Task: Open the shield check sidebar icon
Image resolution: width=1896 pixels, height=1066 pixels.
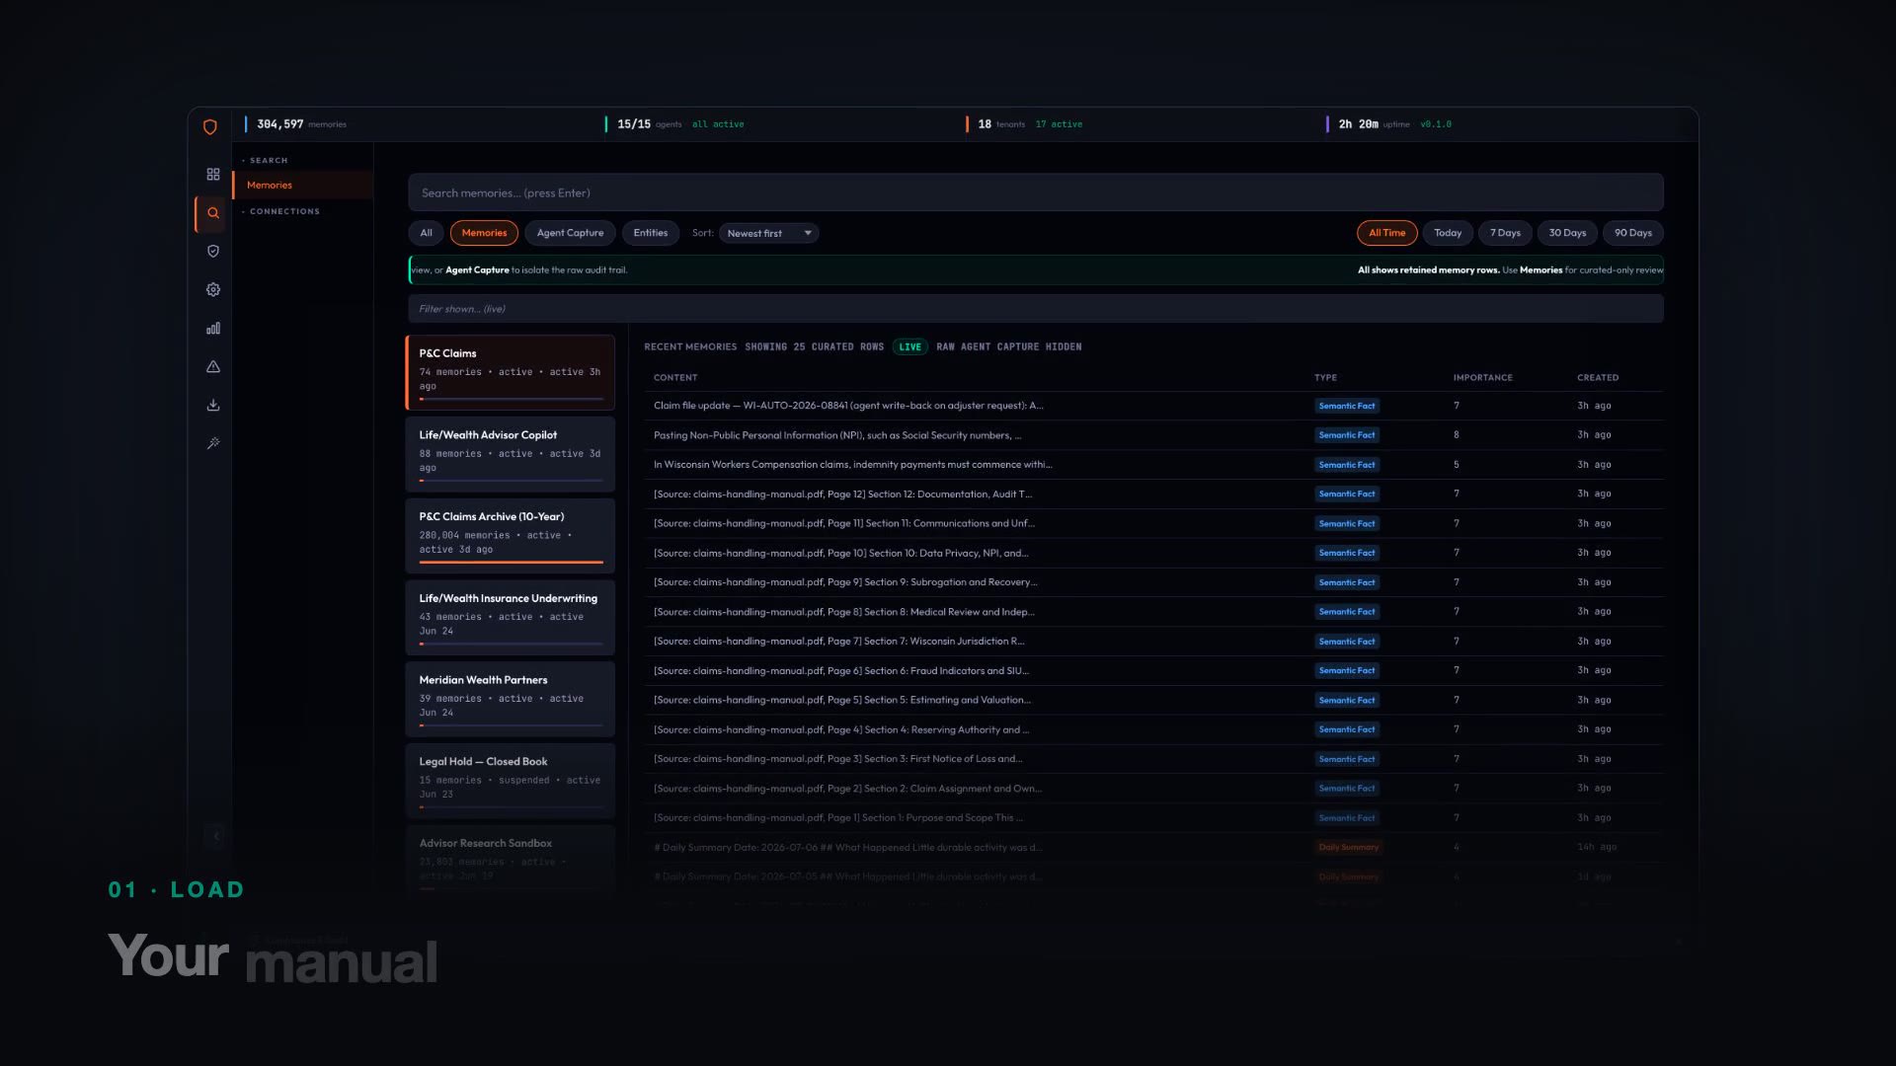Action: point(212,252)
